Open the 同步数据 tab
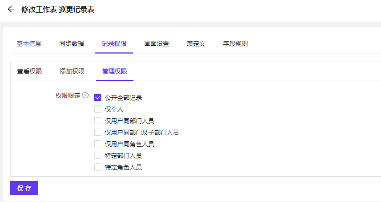This screenshot has width=381, height=202. point(71,44)
